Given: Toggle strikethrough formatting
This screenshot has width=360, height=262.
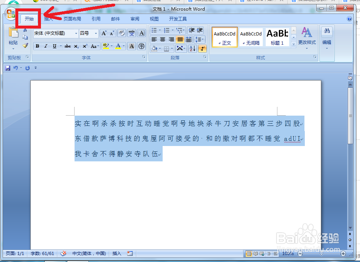Looking at the screenshot, I should pos(68,46).
